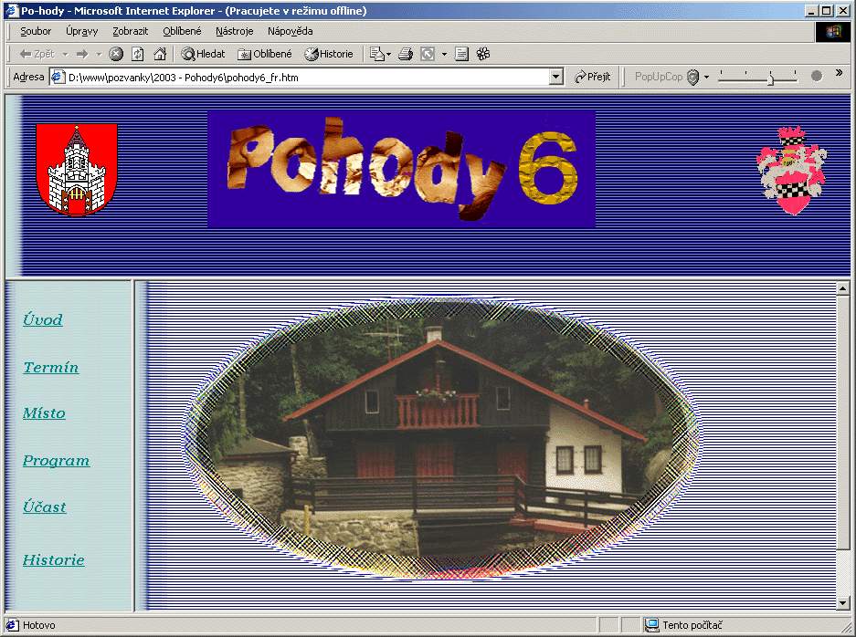Open the Zobrazit menu
856x637 pixels.
point(130,31)
